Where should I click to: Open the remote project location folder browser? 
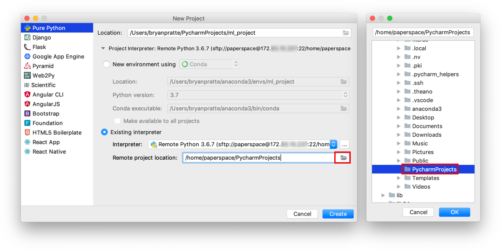[x=343, y=158]
